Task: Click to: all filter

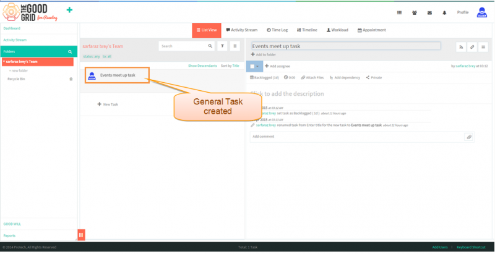Action: (x=106, y=57)
